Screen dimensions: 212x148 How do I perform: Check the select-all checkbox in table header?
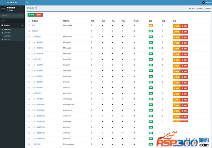tap(29, 21)
